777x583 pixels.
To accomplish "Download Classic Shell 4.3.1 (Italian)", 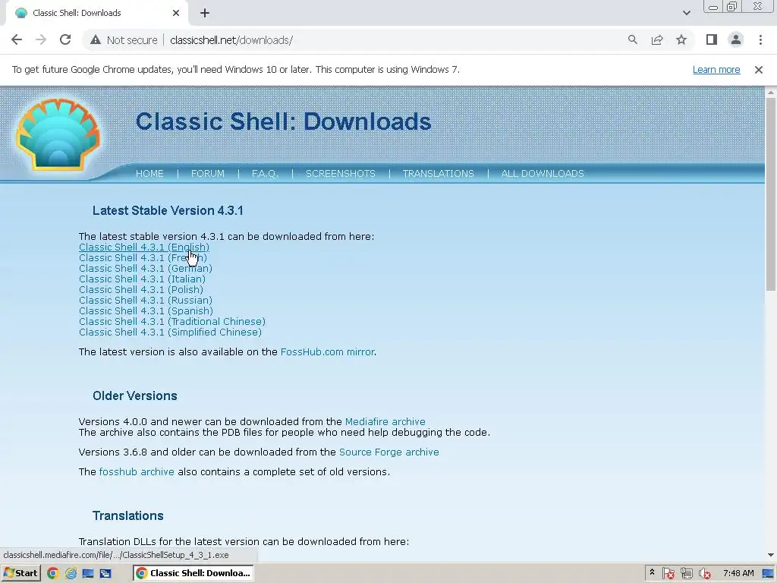I will click(142, 279).
